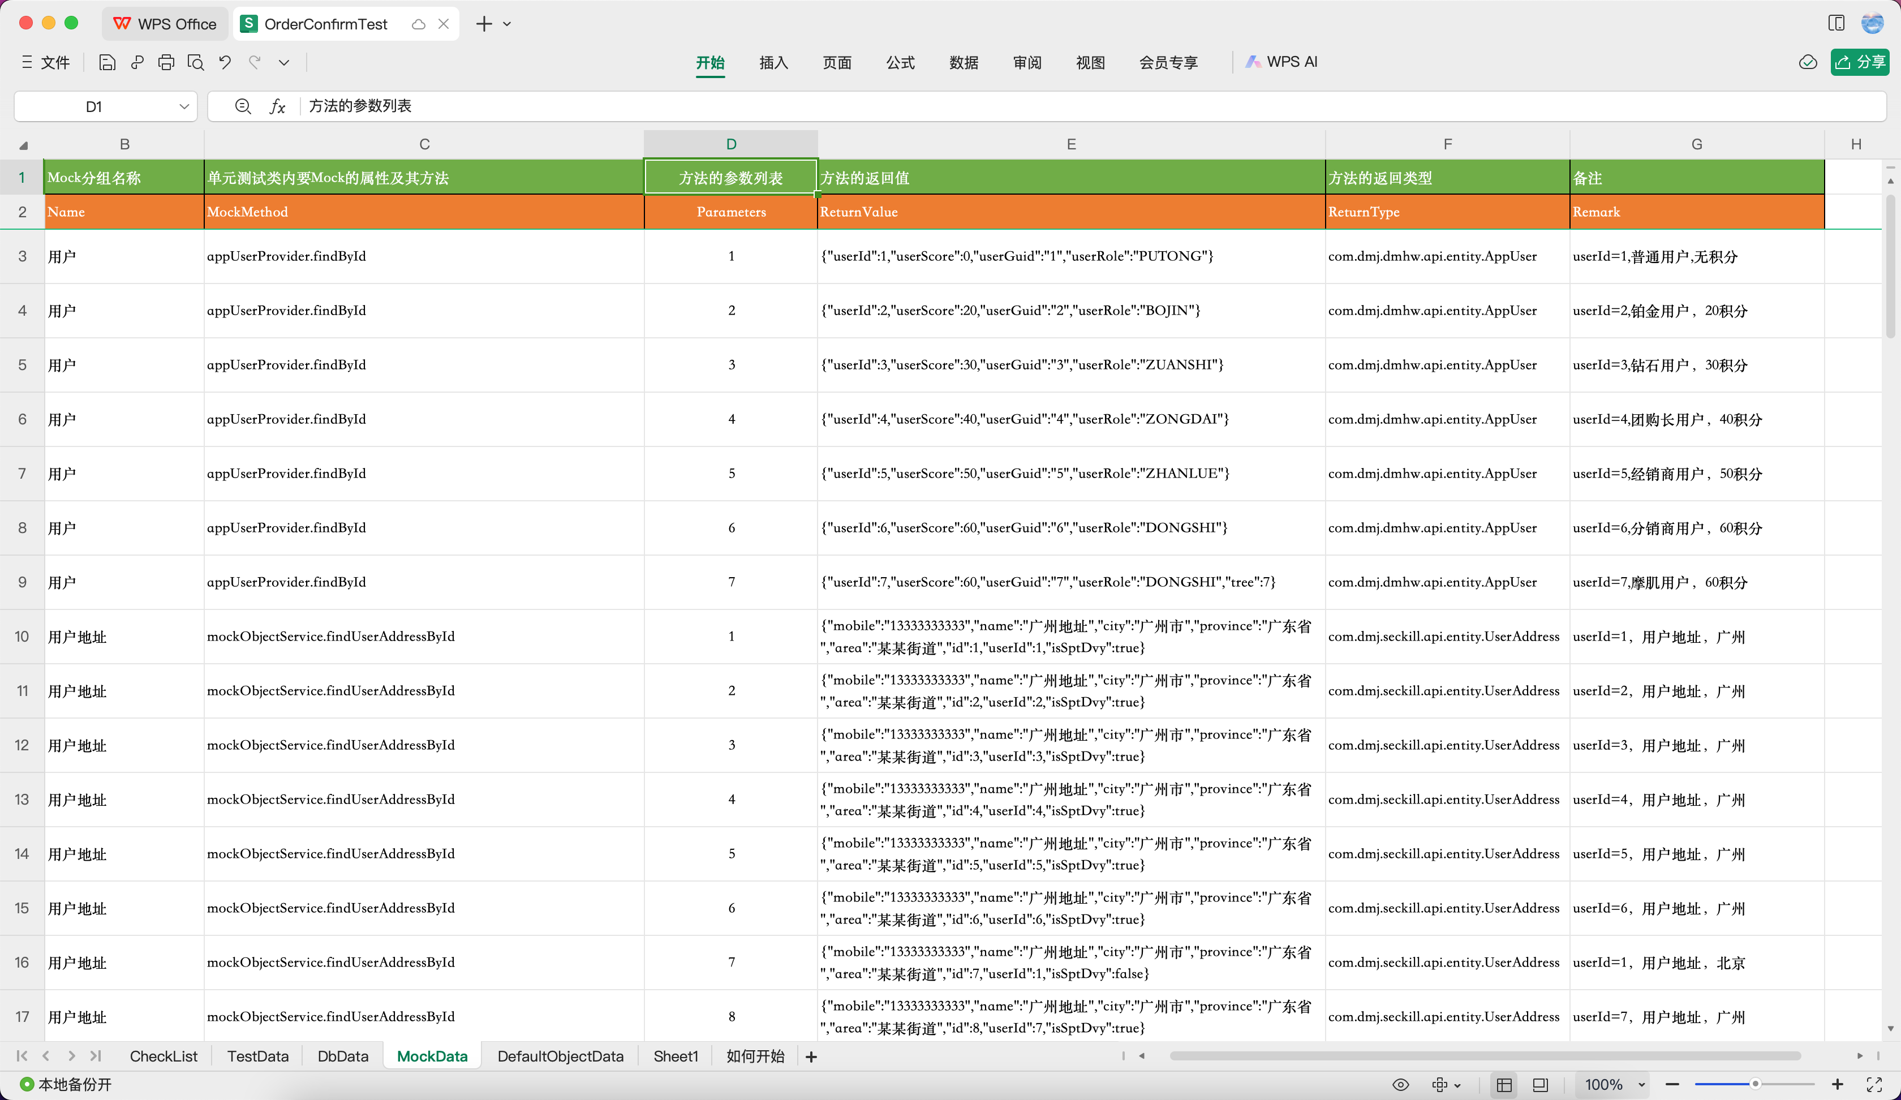Click the insert function fx icon
Image resolution: width=1901 pixels, height=1100 pixels.
pos(278,106)
